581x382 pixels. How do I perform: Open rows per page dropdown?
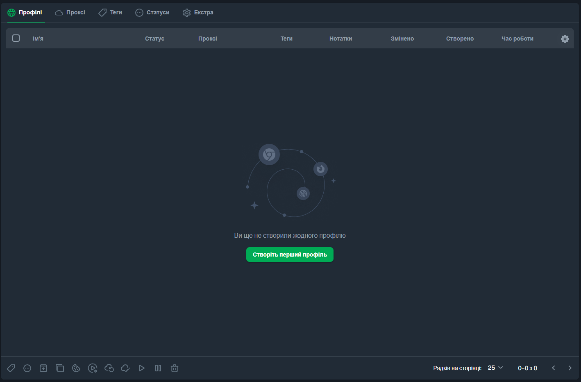tap(495, 368)
